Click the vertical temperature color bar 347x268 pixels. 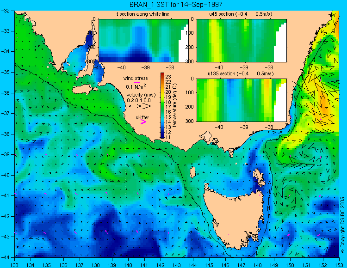(162, 106)
